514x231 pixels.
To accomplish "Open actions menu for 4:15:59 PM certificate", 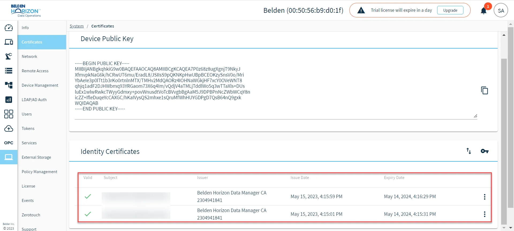I will [x=485, y=197].
